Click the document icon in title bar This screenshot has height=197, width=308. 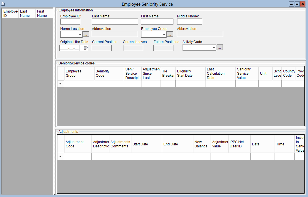(3, 4)
